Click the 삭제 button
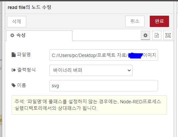Screen dimensions: 178x137 pyautogui.click(x=17, y=22)
